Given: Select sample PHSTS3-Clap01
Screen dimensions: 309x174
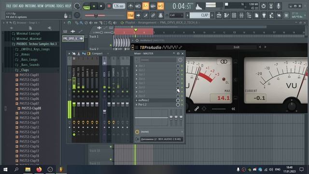Looking at the screenshot, I should [29, 75].
